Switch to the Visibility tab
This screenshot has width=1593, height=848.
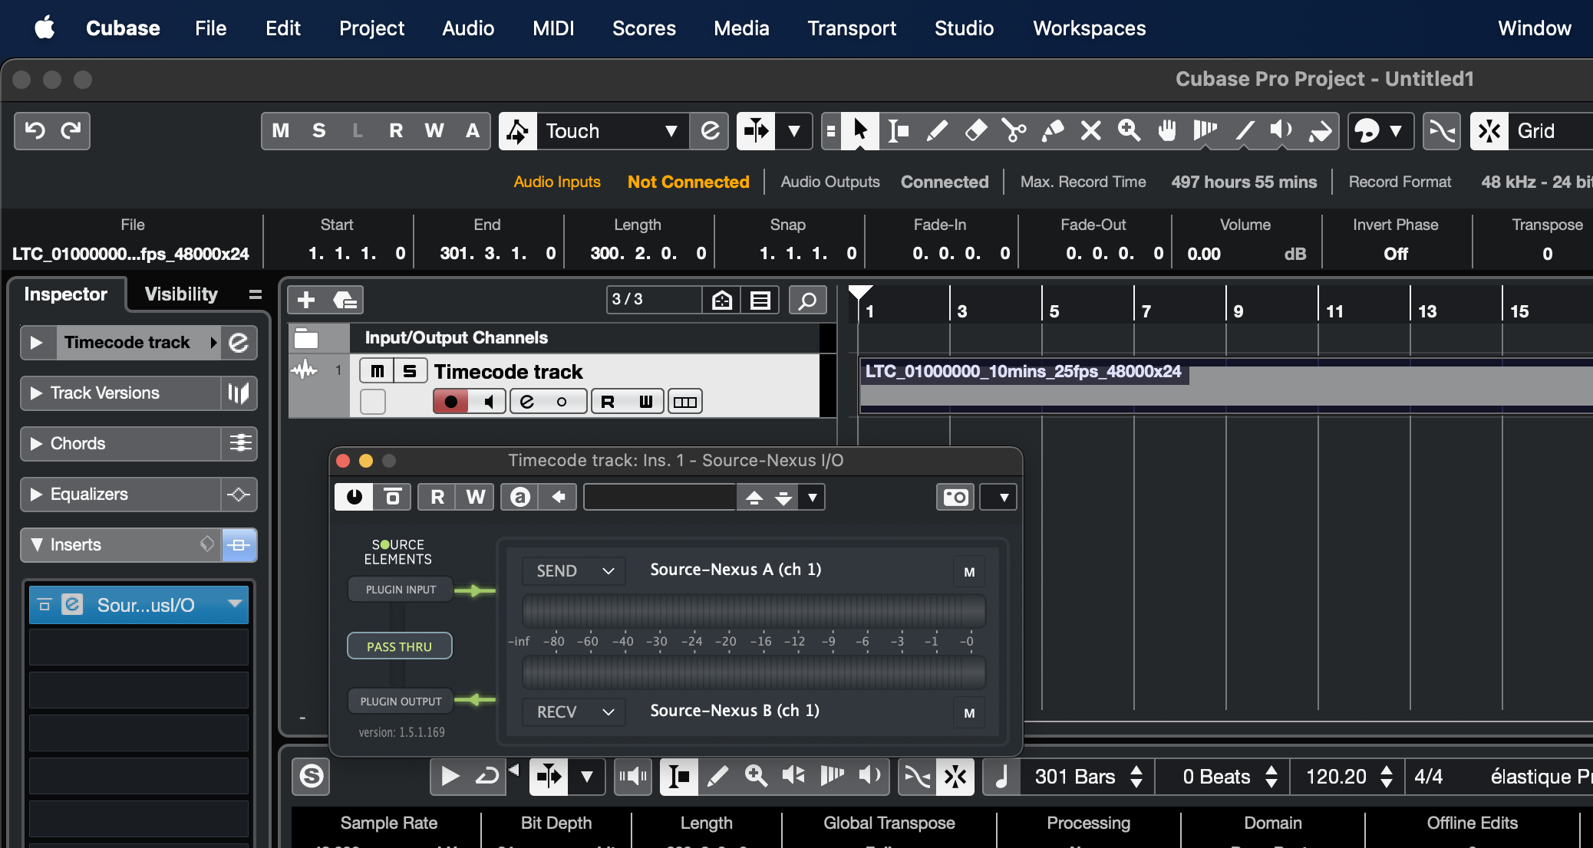[181, 294]
